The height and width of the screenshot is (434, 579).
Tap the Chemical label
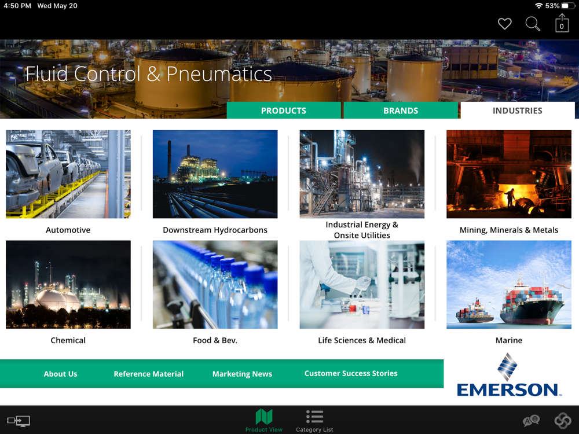click(68, 340)
